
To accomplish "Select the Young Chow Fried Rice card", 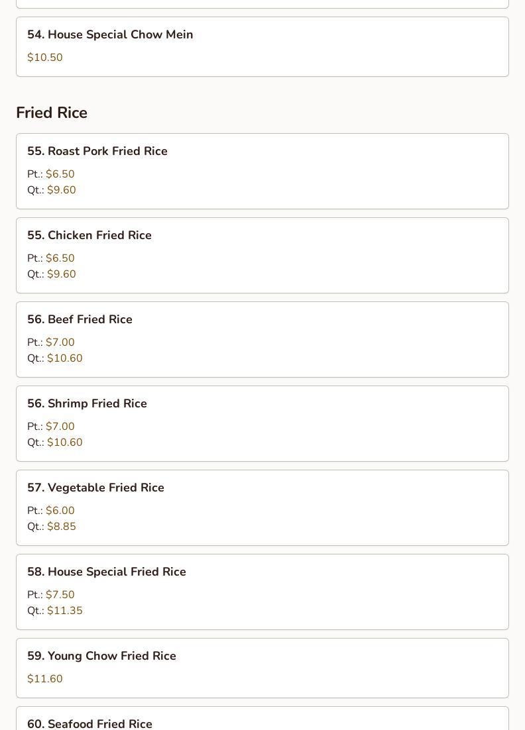I will click(262, 668).
